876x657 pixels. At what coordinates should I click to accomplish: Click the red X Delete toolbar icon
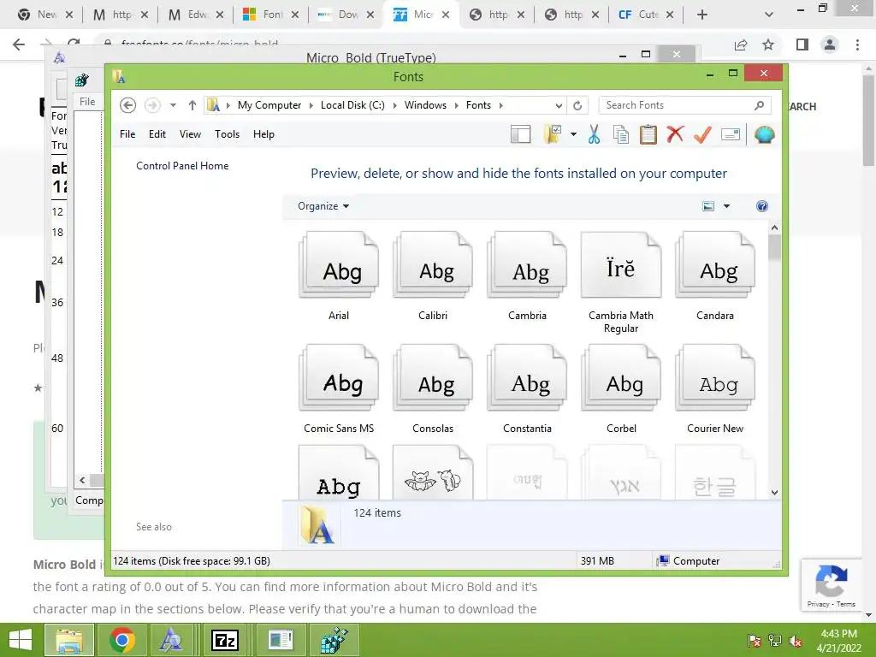coord(675,133)
